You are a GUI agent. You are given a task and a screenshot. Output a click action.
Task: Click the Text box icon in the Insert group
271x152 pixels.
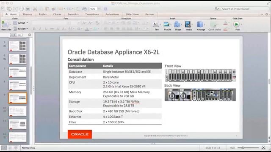tap(156, 24)
